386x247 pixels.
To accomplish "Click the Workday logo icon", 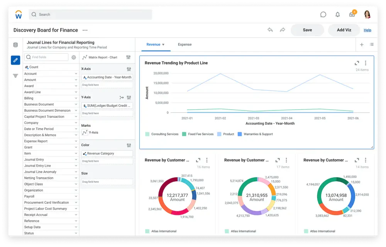I will click(19, 15).
